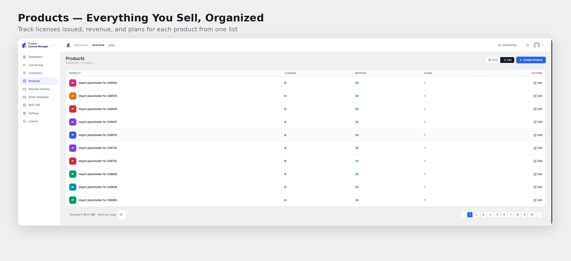Viewport: 571px width, 261px height.
Task: Collapse the sidebar with the chevron button
Action: click(x=54, y=45)
